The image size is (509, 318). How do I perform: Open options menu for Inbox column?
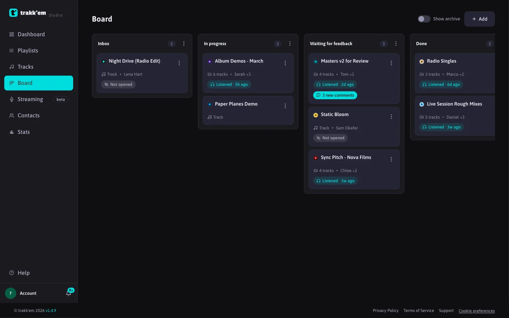184,44
